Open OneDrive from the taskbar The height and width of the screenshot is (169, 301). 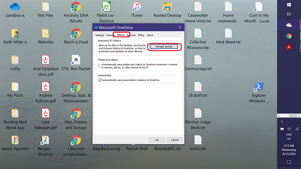(x=289, y=25)
